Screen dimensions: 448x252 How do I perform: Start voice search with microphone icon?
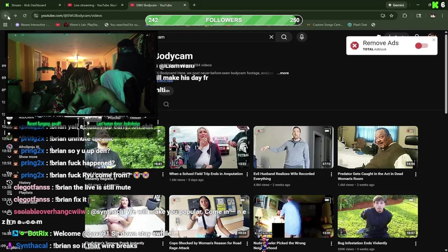pos(302,37)
